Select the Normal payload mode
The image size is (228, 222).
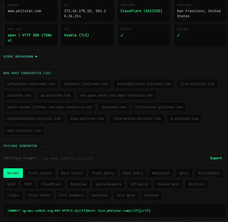click(x=13, y=173)
